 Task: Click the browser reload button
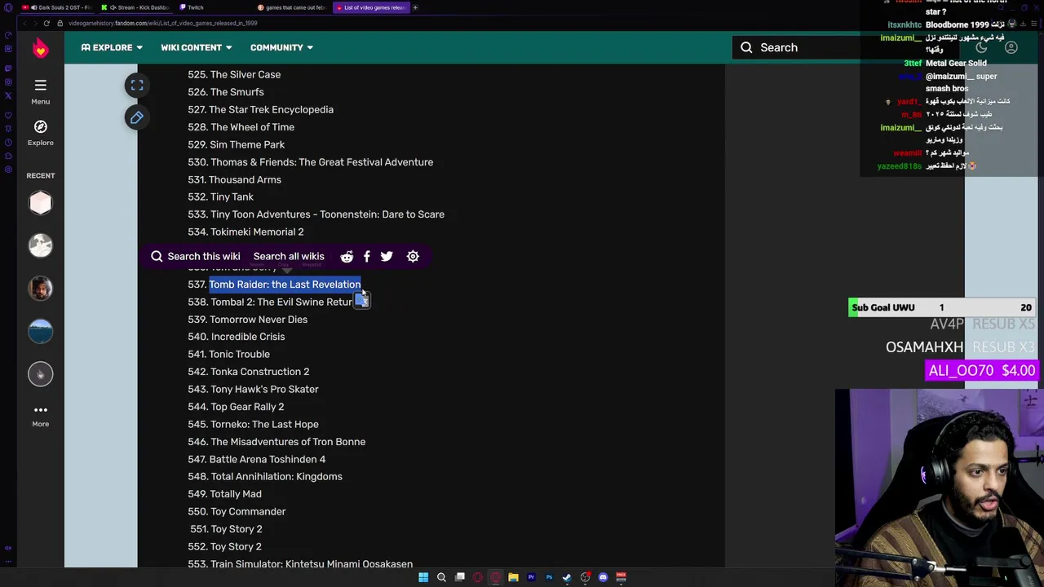(46, 23)
